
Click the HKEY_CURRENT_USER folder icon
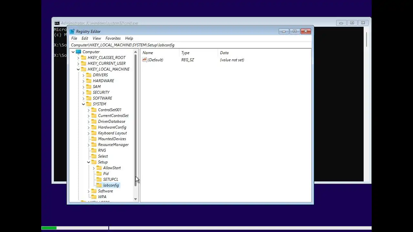pyautogui.click(x=84, y=63)
